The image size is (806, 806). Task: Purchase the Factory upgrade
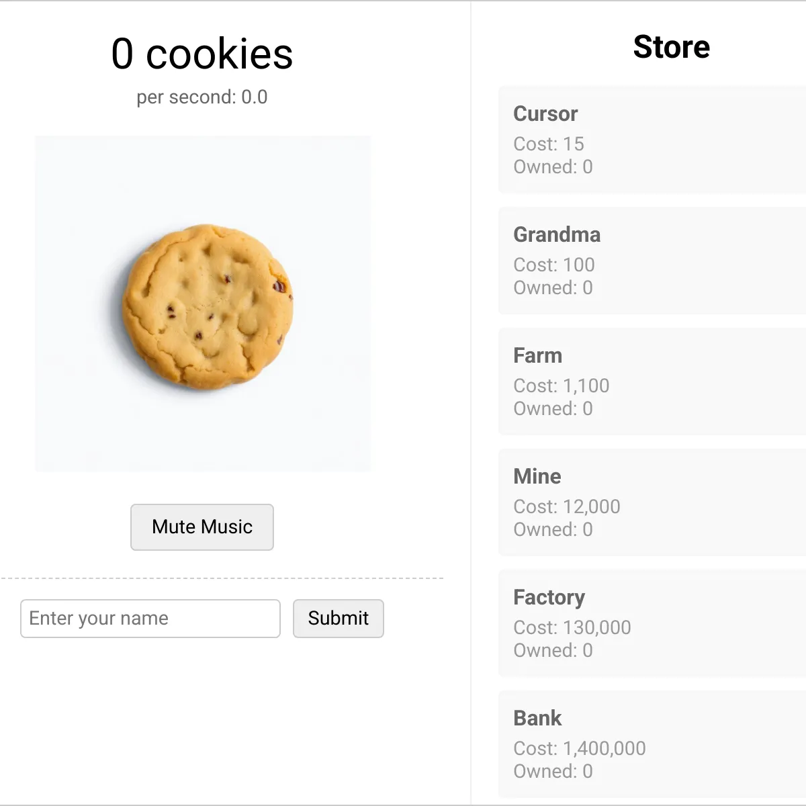(652, 623)
